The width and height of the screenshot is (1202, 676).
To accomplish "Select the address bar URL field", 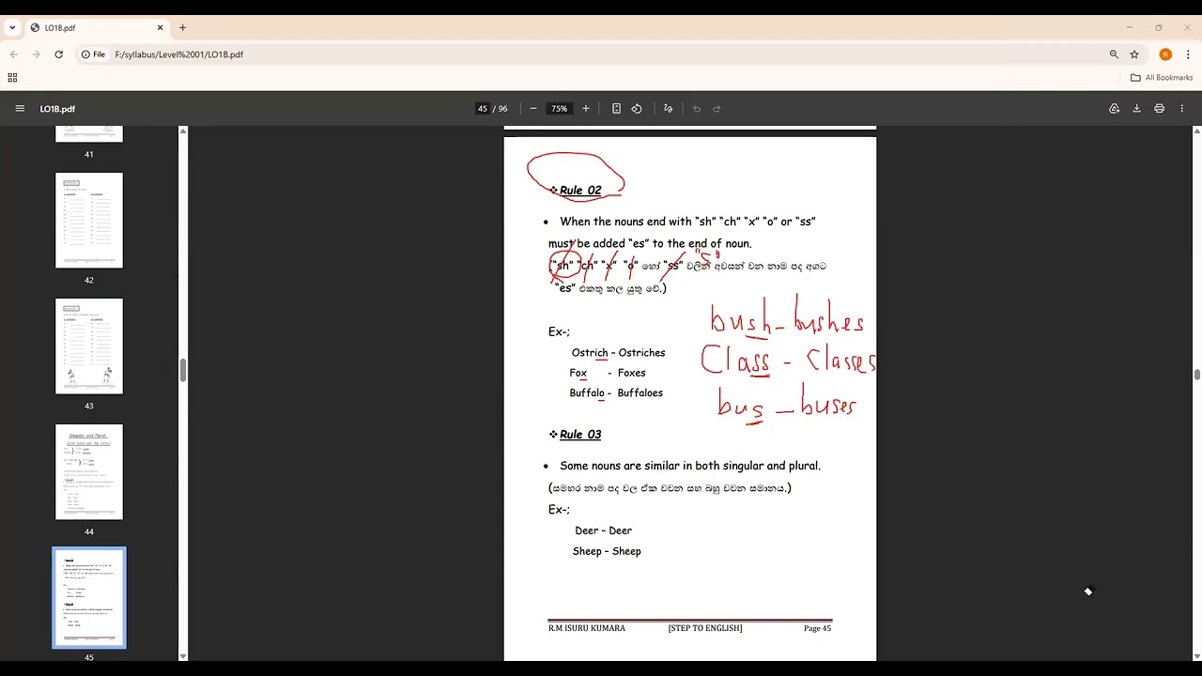I will [601, 54].
